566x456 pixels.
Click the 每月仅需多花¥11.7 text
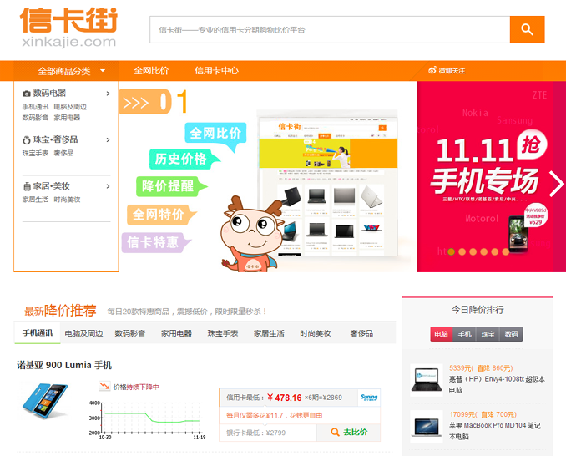[275, 416]
